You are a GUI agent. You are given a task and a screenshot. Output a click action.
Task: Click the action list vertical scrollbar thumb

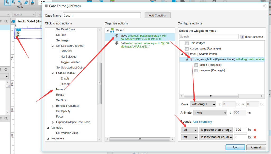pos(100,83)
